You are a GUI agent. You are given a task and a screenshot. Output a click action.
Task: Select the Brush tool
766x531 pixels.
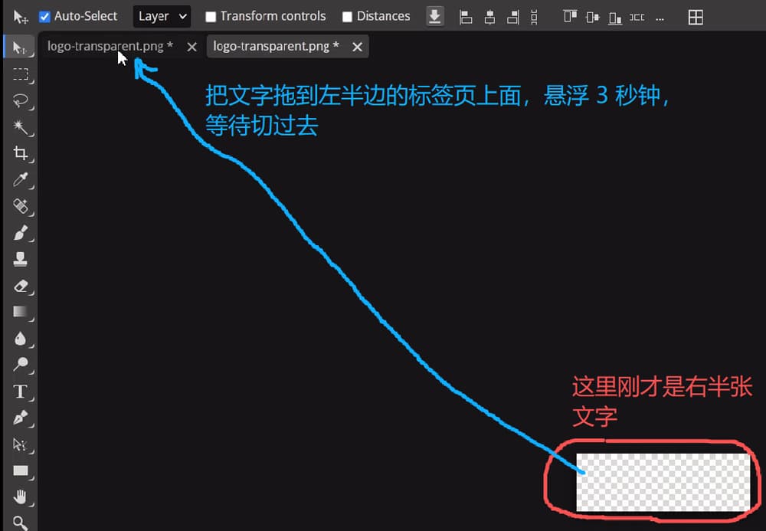click(20, 232)
